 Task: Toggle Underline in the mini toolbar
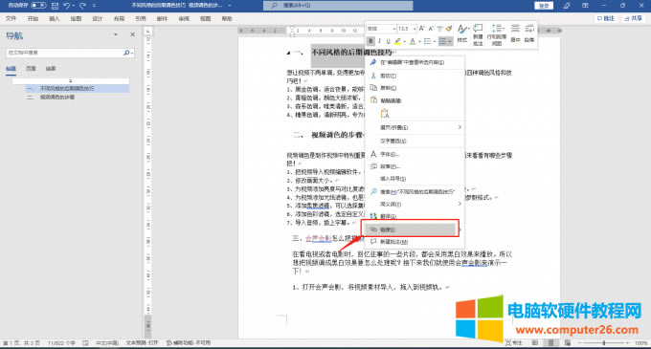(x=388, y=41)
